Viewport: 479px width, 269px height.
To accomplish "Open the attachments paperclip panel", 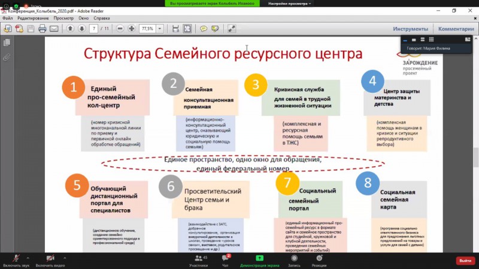I will tap(7, 57).
